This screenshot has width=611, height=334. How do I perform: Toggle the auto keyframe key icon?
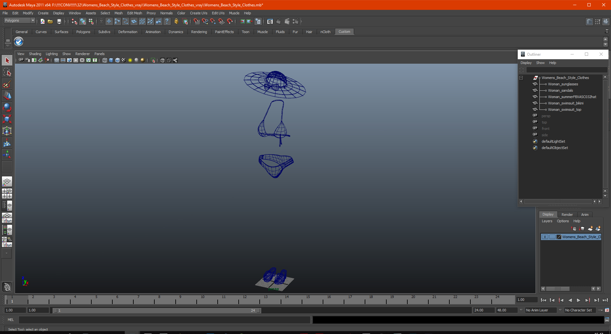click(600, 310)
